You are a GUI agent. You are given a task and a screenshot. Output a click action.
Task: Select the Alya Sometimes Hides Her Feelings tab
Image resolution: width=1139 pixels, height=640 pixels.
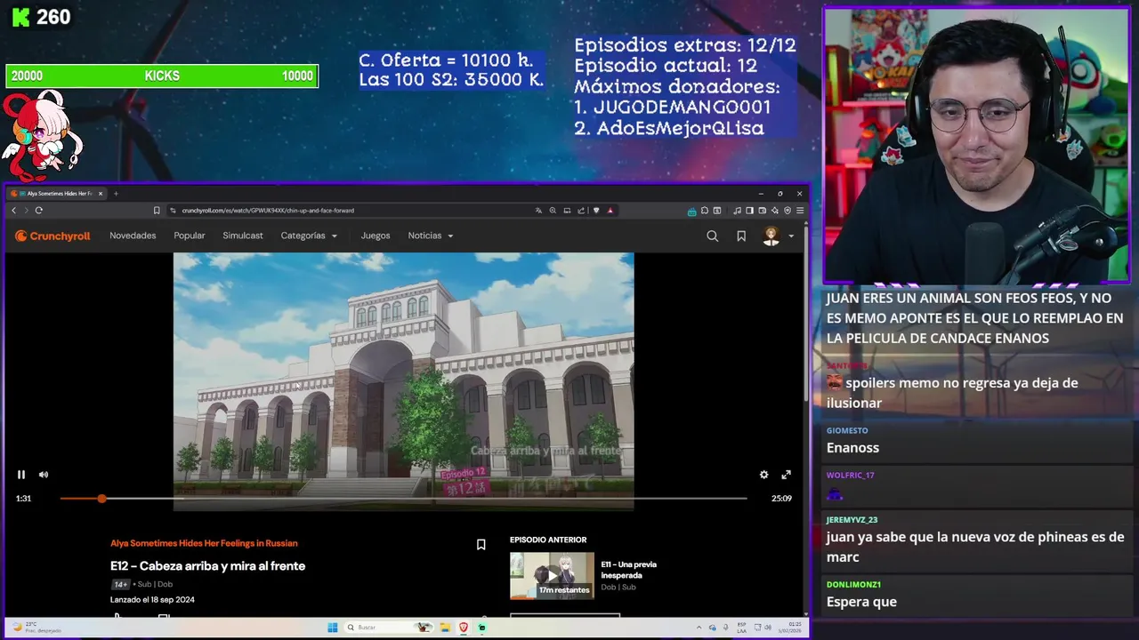pos(58,193)
